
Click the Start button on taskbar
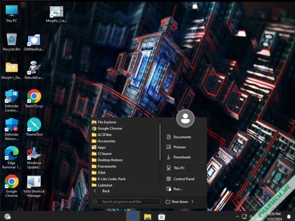133,216
